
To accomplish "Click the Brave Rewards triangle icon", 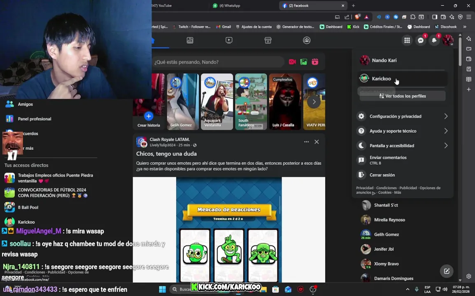I will pyautogui.click(x=366, y=17).
